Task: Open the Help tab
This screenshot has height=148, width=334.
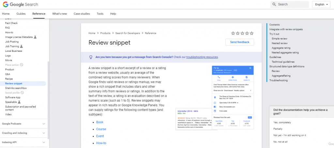Action: [113, 14]
